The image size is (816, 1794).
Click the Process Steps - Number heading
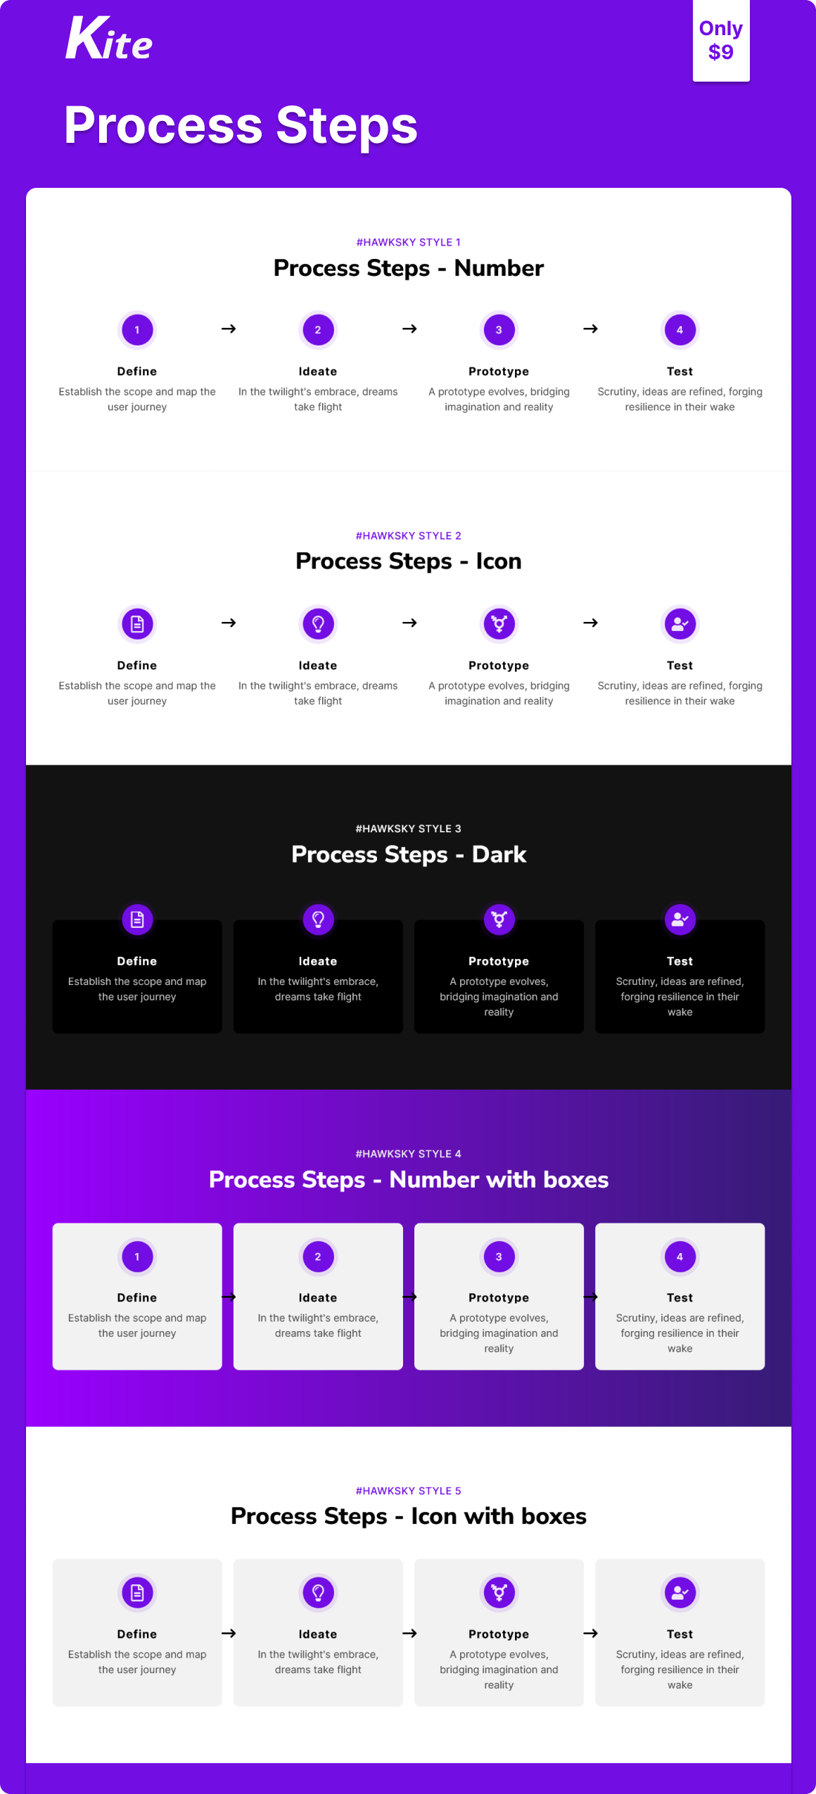coord(409,268)
